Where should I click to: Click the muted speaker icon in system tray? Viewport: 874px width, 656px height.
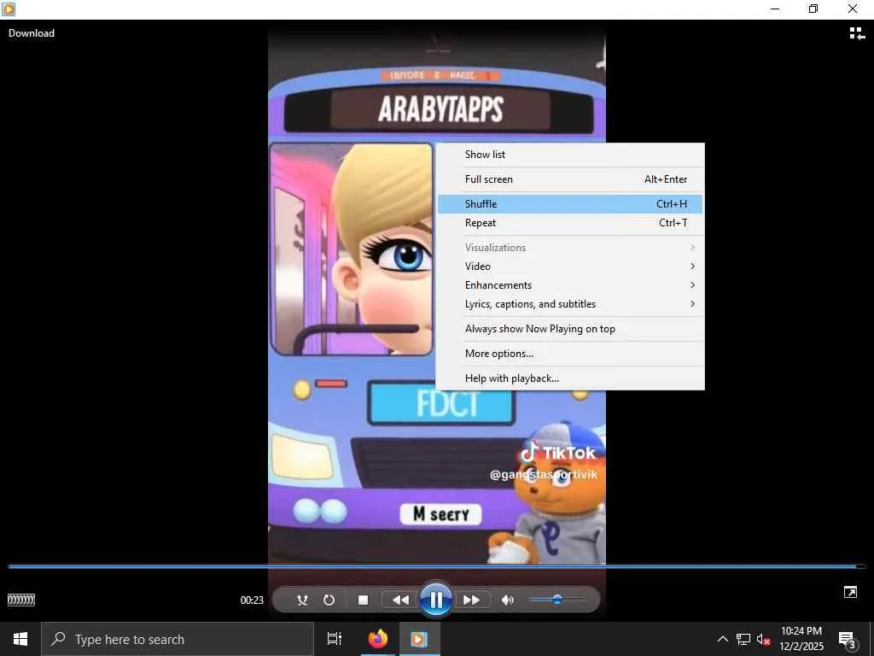tap(764, 639)
